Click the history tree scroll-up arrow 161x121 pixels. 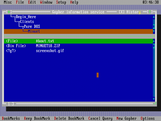pyautogui.click(x=154, y=17)
